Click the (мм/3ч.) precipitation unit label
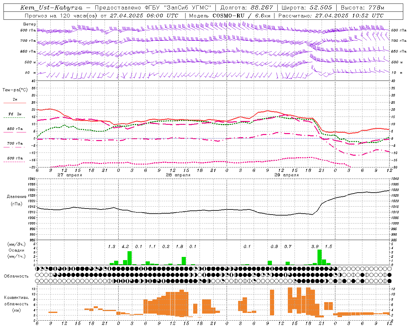 pos(16,244)
